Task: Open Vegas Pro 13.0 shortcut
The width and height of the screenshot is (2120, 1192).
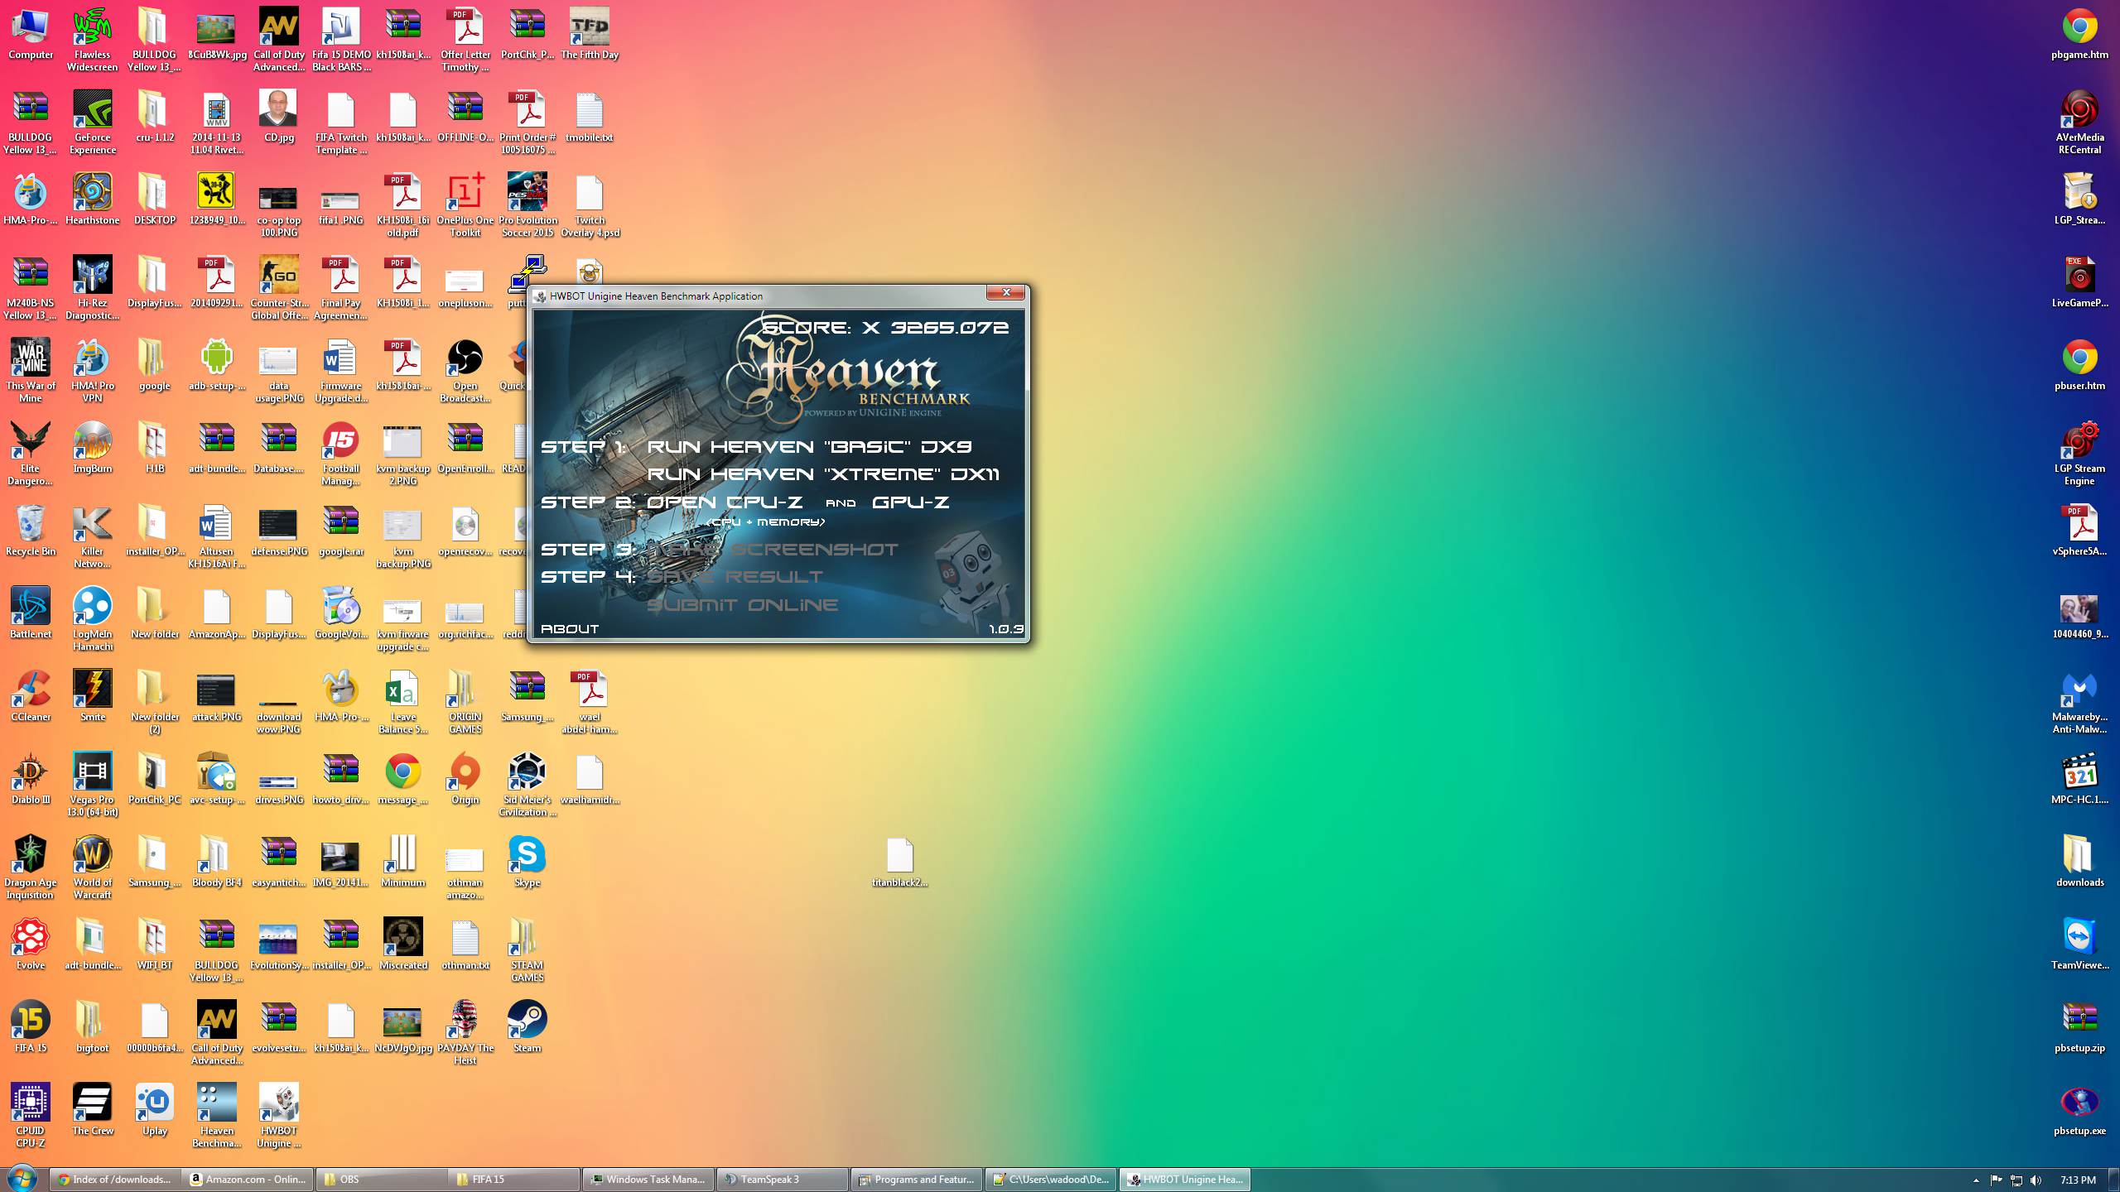Action: [x=93, y=785]
